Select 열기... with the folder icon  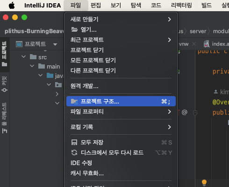pos(121,29)
